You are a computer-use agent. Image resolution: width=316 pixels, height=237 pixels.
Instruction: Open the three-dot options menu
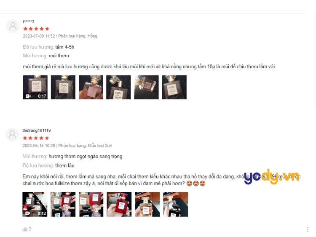(x=308, y=229)
